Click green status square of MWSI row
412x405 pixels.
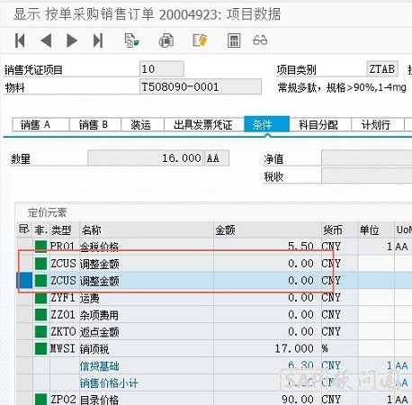41,348
